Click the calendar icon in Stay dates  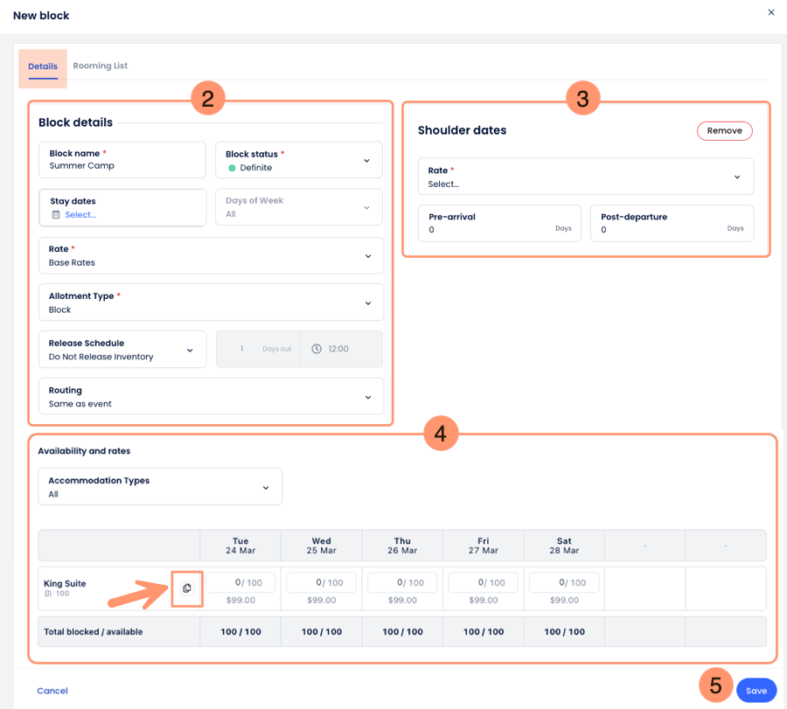tap(56, 215)
